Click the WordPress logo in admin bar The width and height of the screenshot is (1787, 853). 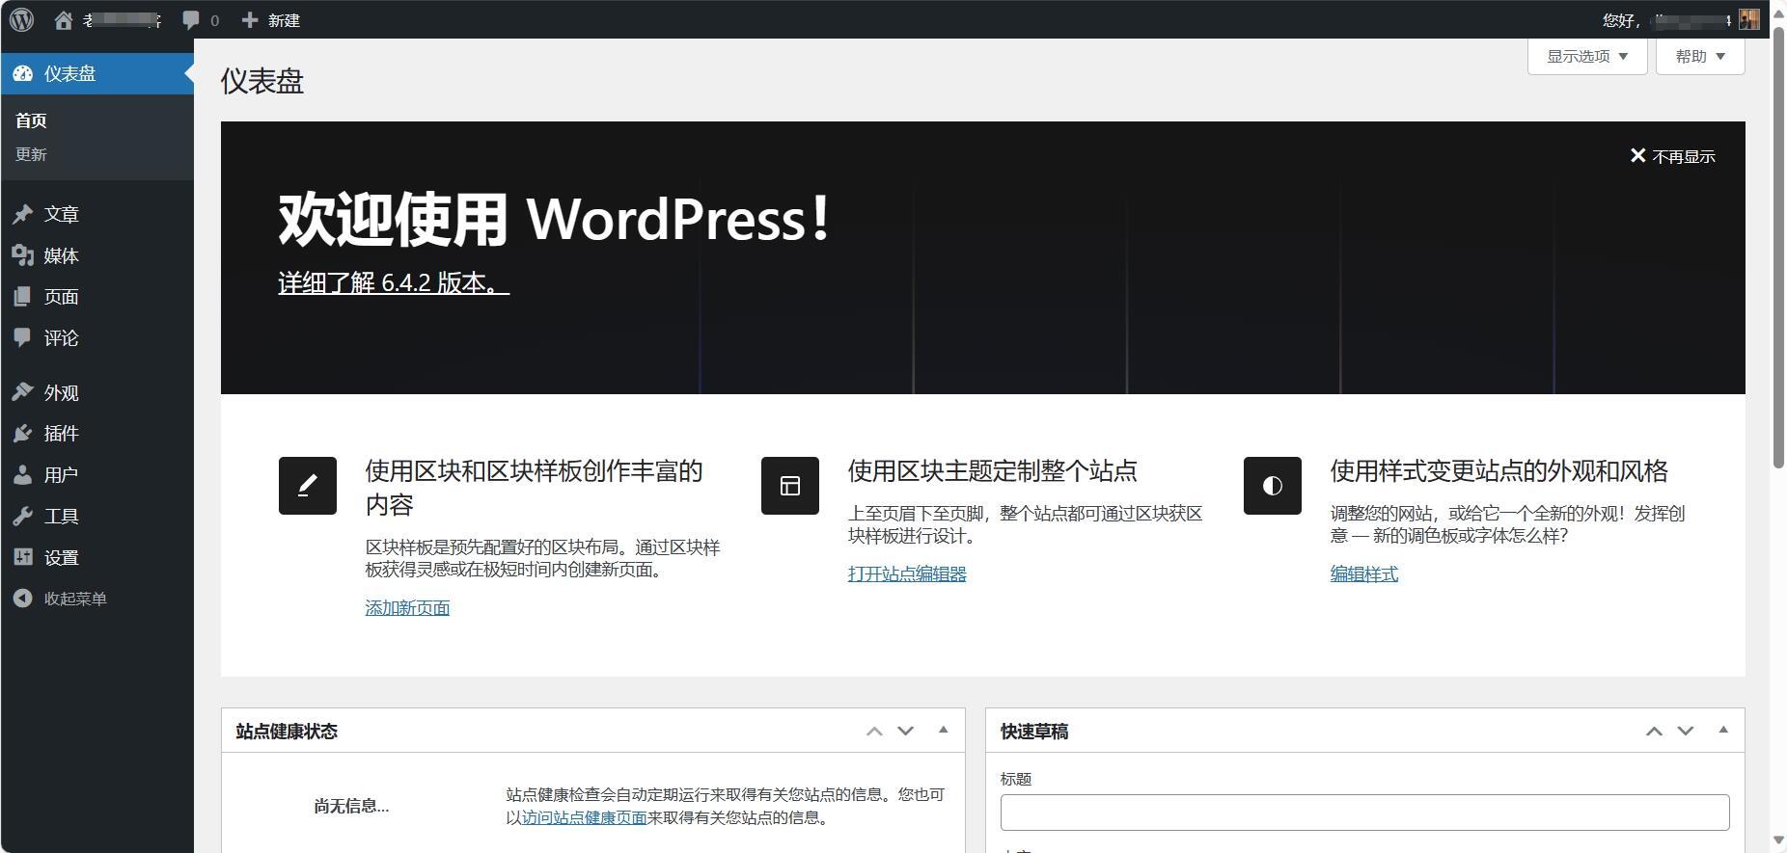[x=21, y=19]
